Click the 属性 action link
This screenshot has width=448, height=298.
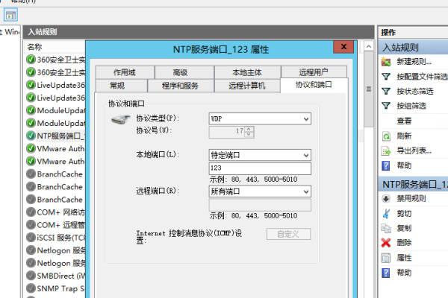click(404, 258)
